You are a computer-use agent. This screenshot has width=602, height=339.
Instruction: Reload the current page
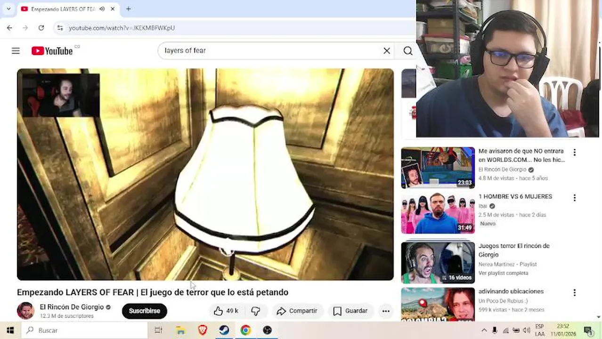coord(41,28)
